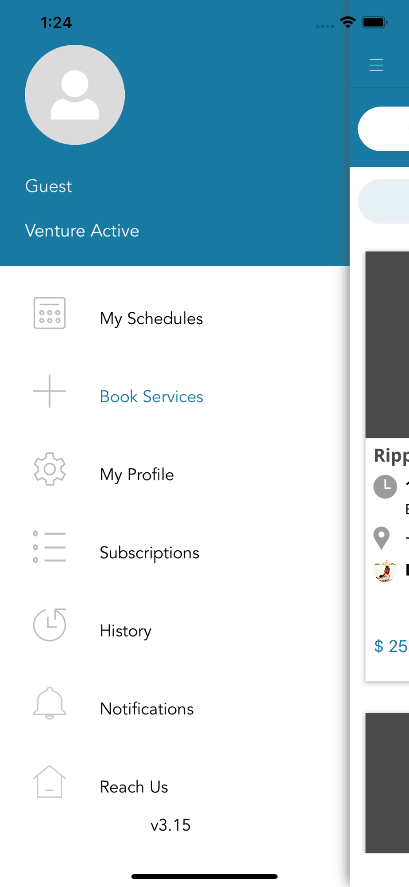Image resolution: width=409 pixels, height=887 pixels.
Task: Tap the Guest username label
Action: pyautogui.click(x=49, y=186)
